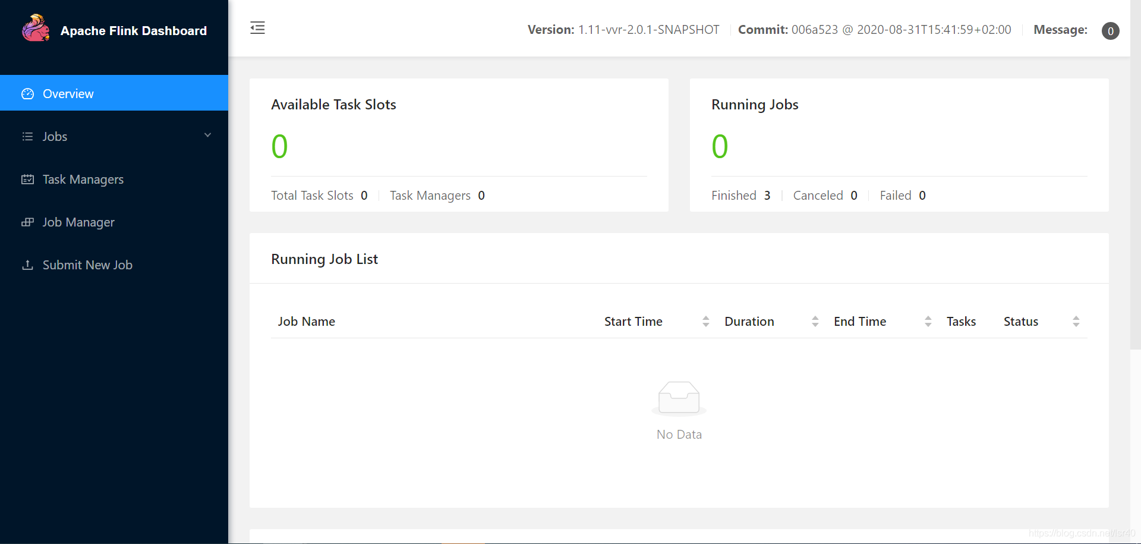Image resolution: width=1141 pixels, height=544 pixels.
Task: Collapse sidebar using the menu fold icon
Action: click(257, 27)
